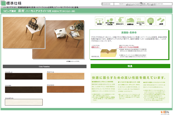Click the 硬質バッカー red label
Image resolution: width=173 pixels, height=115 pixels.
pos(95,47)
